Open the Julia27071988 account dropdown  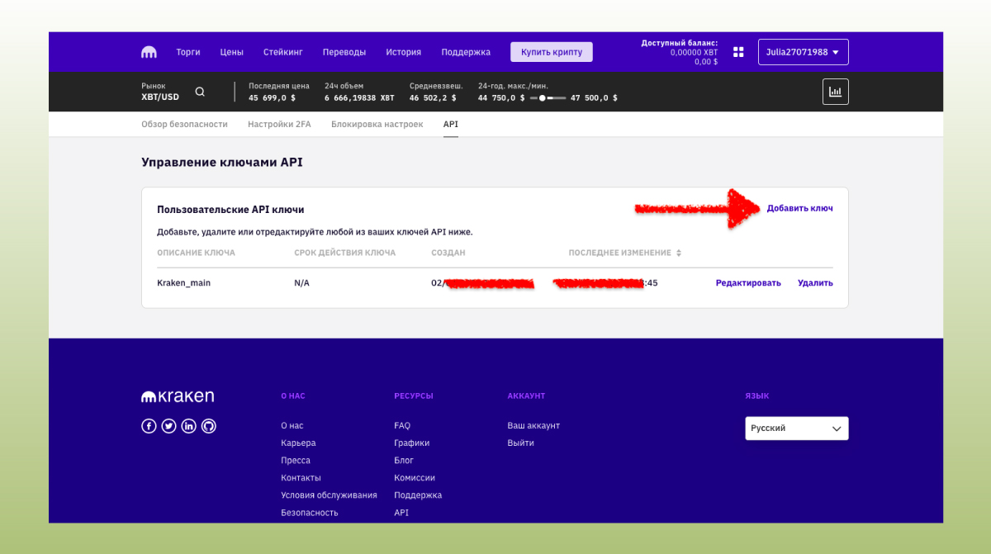tap(803, 51)
